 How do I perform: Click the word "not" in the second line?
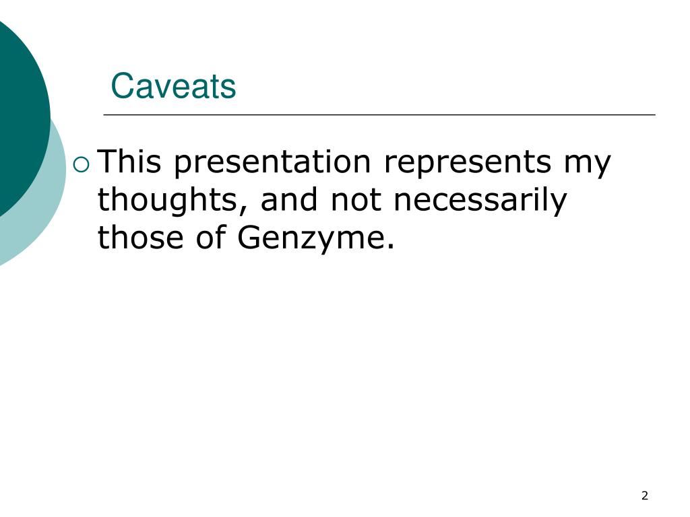click(x=356, y=201)
